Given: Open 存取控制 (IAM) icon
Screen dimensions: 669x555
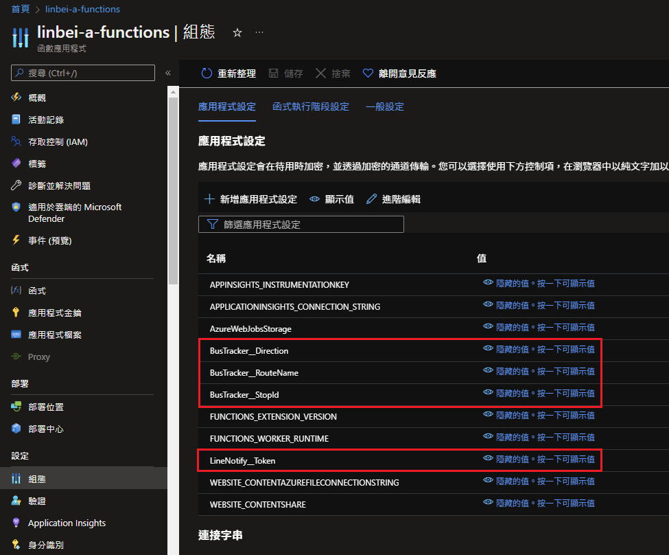Looking at the screenshot, I should [16, 141].
